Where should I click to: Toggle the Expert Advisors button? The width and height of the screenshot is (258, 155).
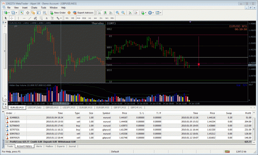click(83, 13)
